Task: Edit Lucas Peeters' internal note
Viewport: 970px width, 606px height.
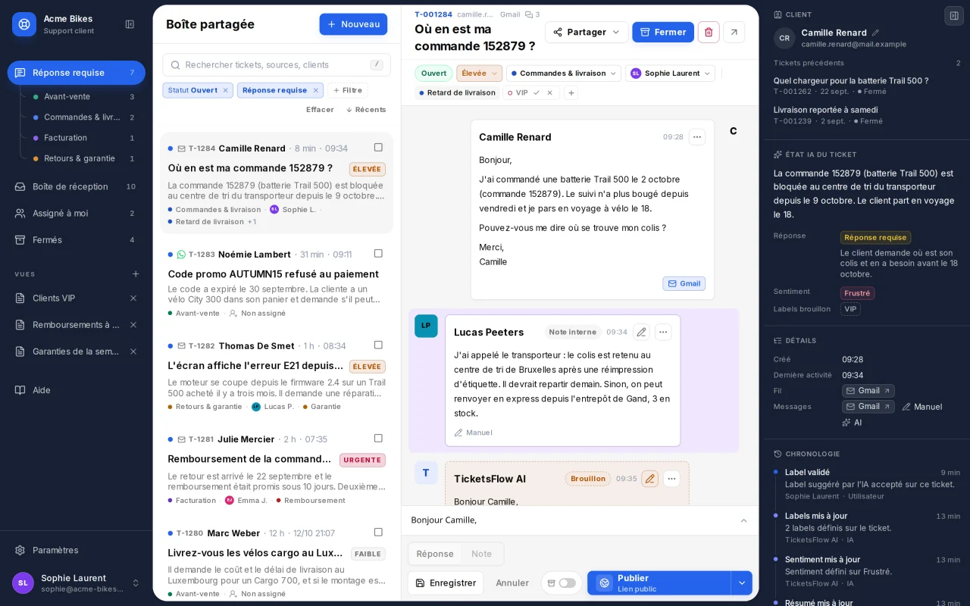Action: click(x=641, y=332)
